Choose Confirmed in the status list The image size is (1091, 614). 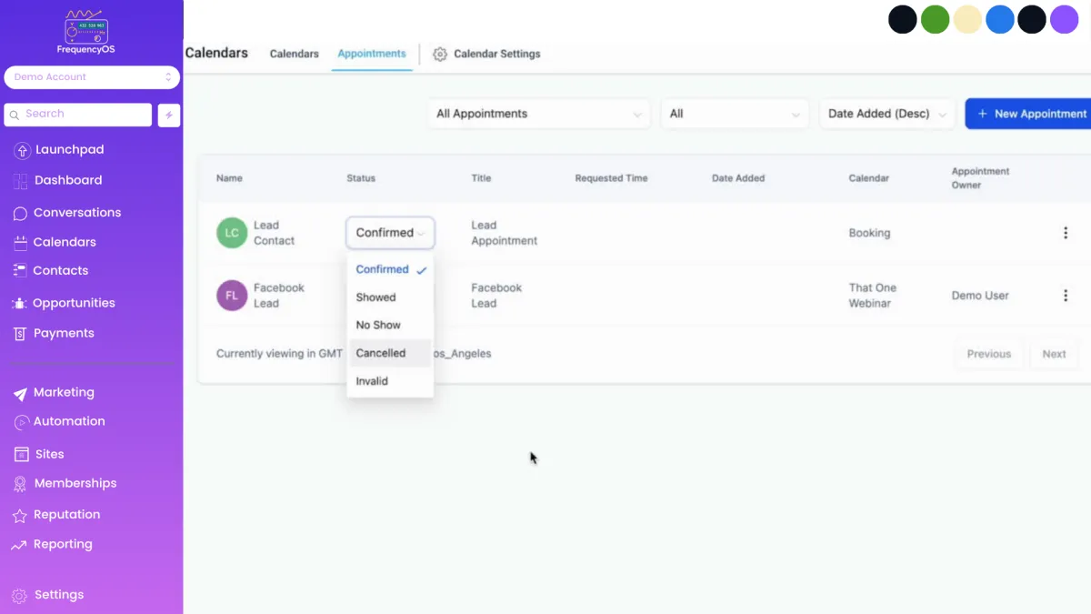(390, 269)
